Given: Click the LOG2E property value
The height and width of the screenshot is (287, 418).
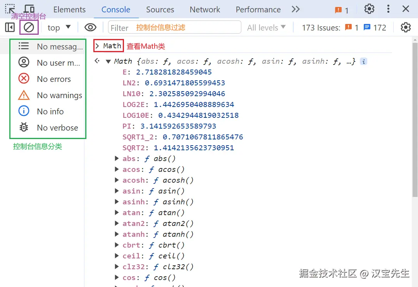Looking at the screenshot, I should 194,104.
